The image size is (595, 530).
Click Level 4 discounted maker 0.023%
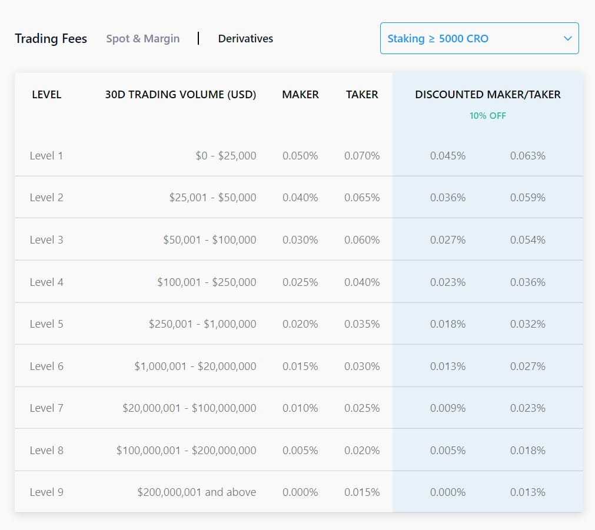coord(448,282)
